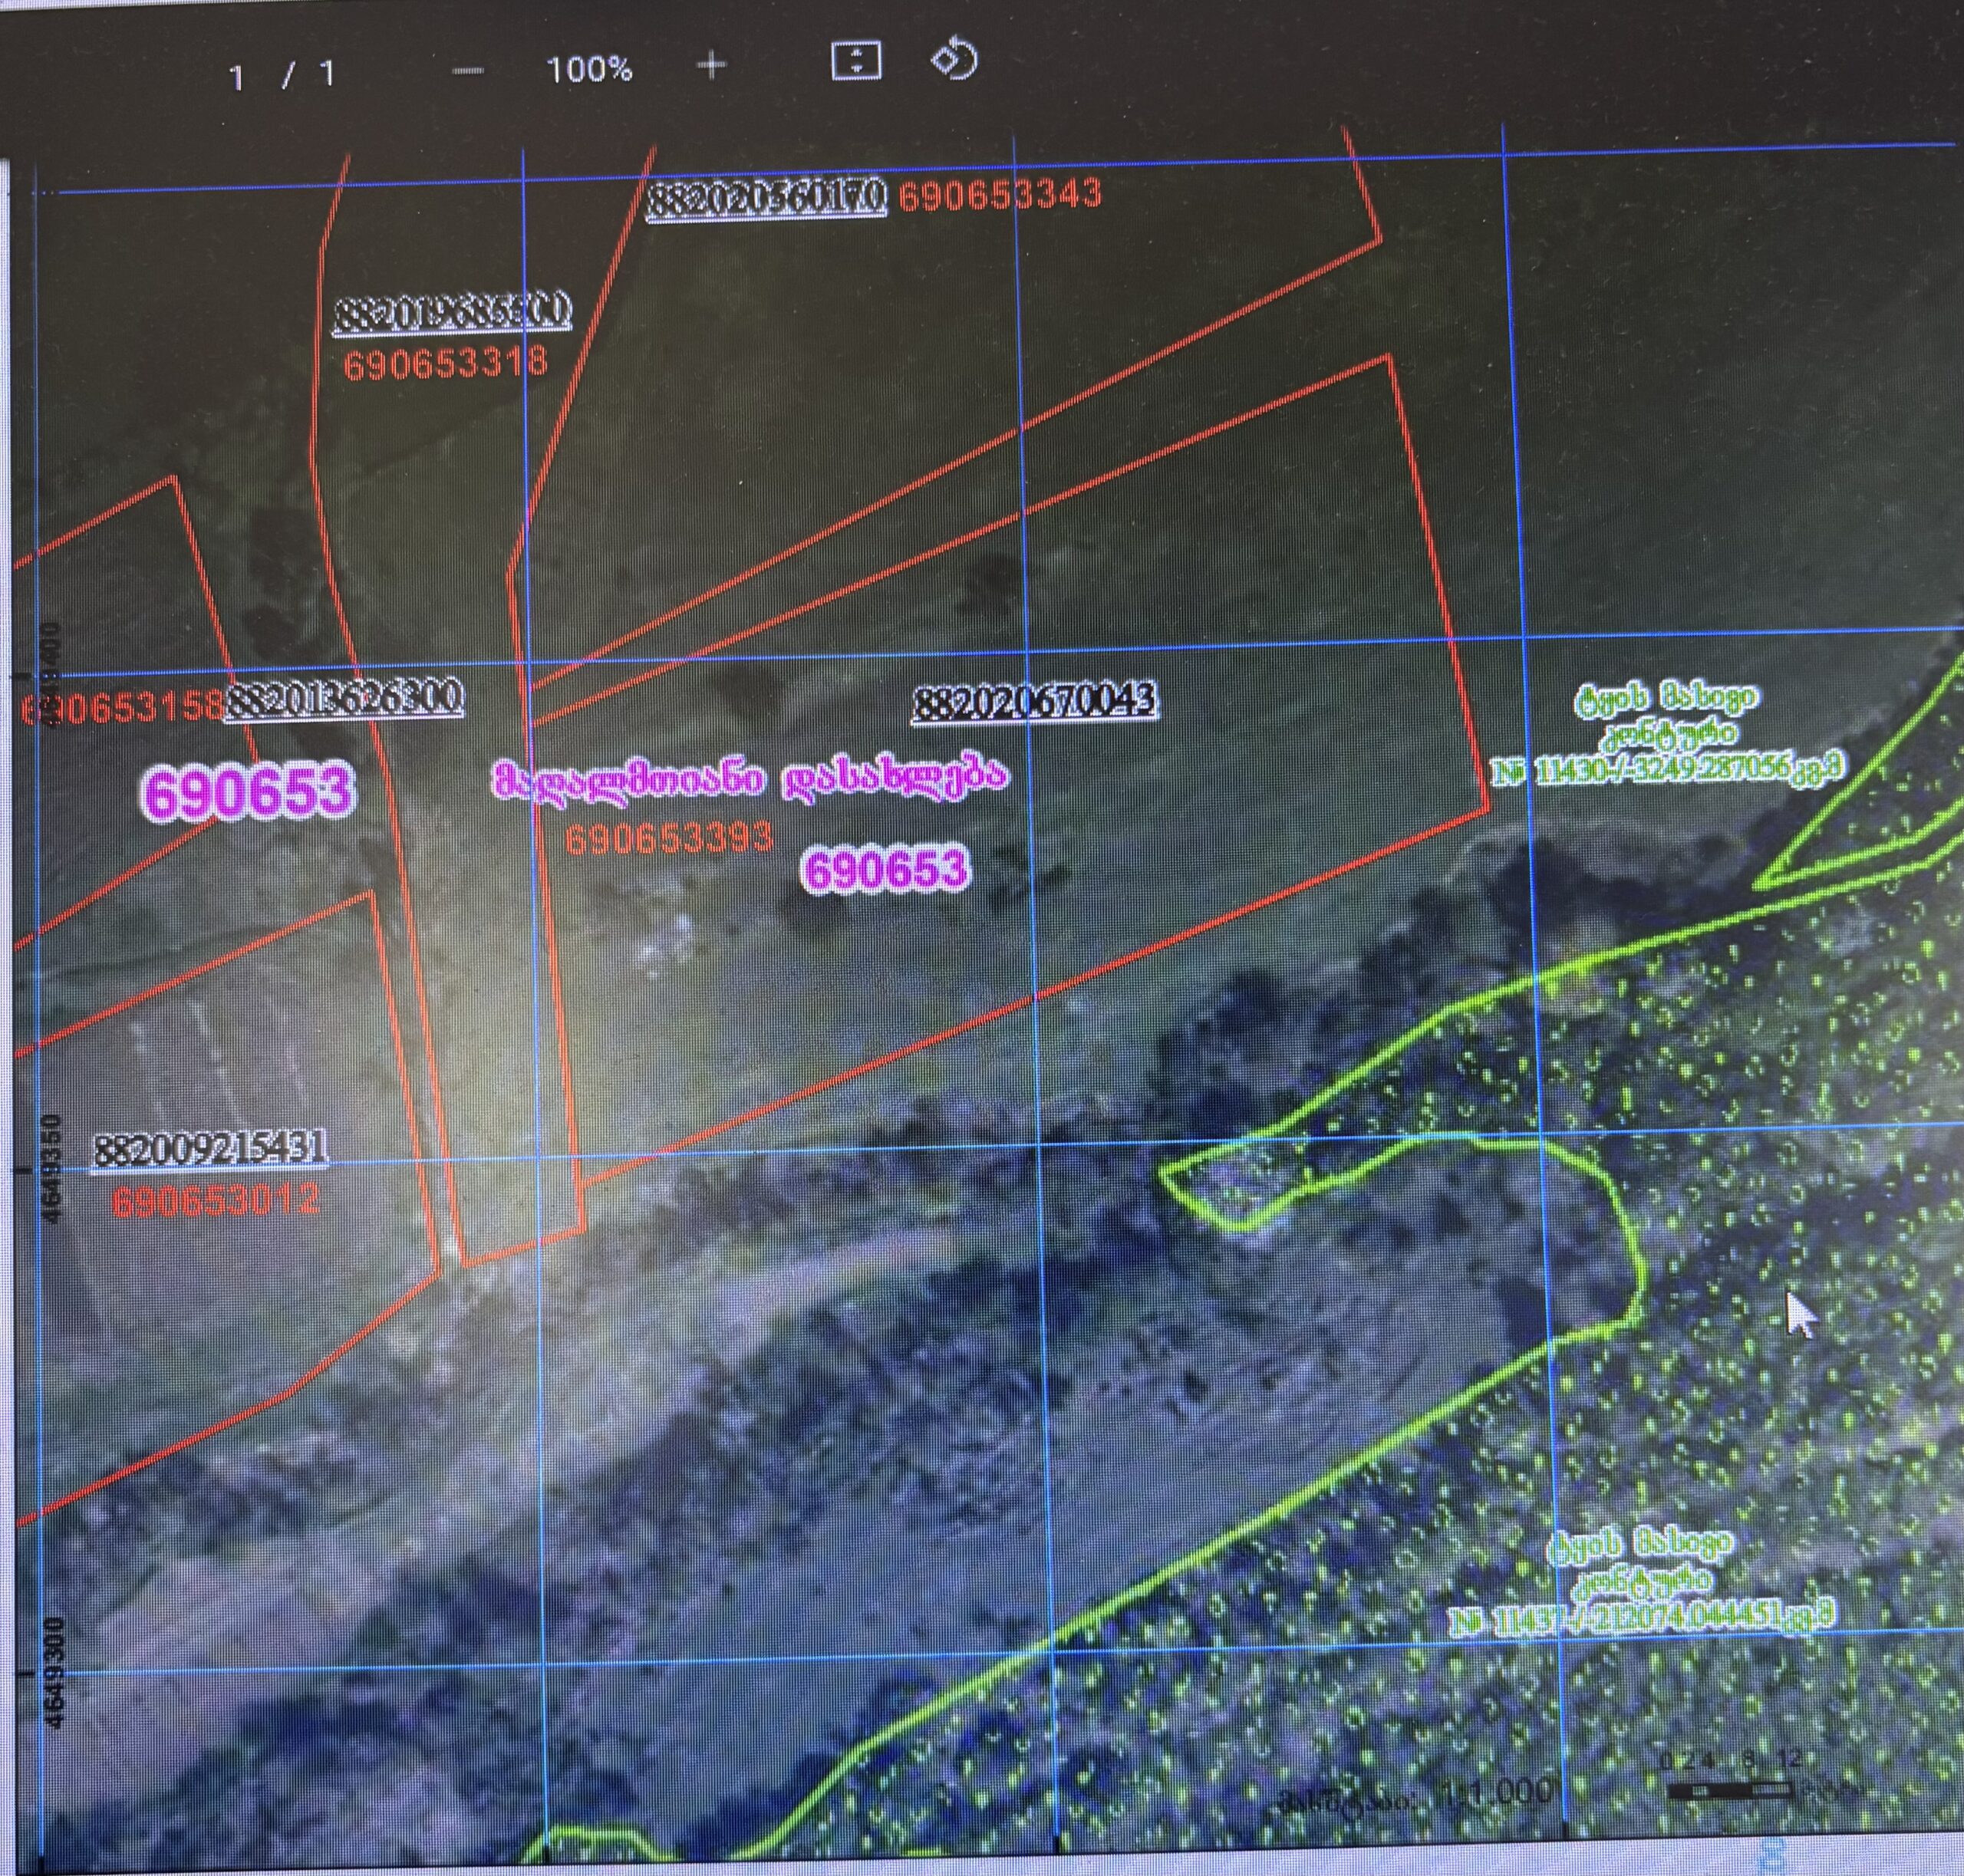The image size is (1964, 1876).
Task: Click red parcel label 690653393
Action: [x=668, y=837]
